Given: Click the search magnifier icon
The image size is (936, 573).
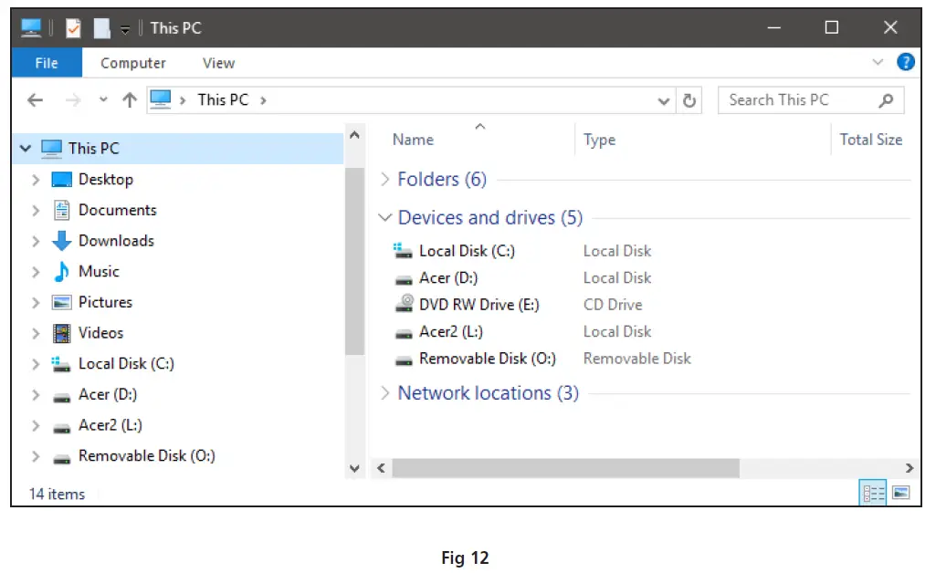Looking at the screenshot, I should tap(885, 100).
